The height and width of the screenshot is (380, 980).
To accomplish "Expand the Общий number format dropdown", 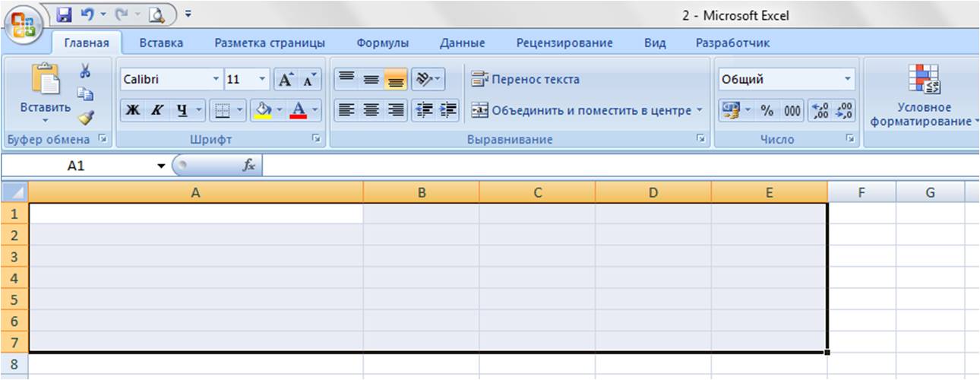I will coord(848,79).
